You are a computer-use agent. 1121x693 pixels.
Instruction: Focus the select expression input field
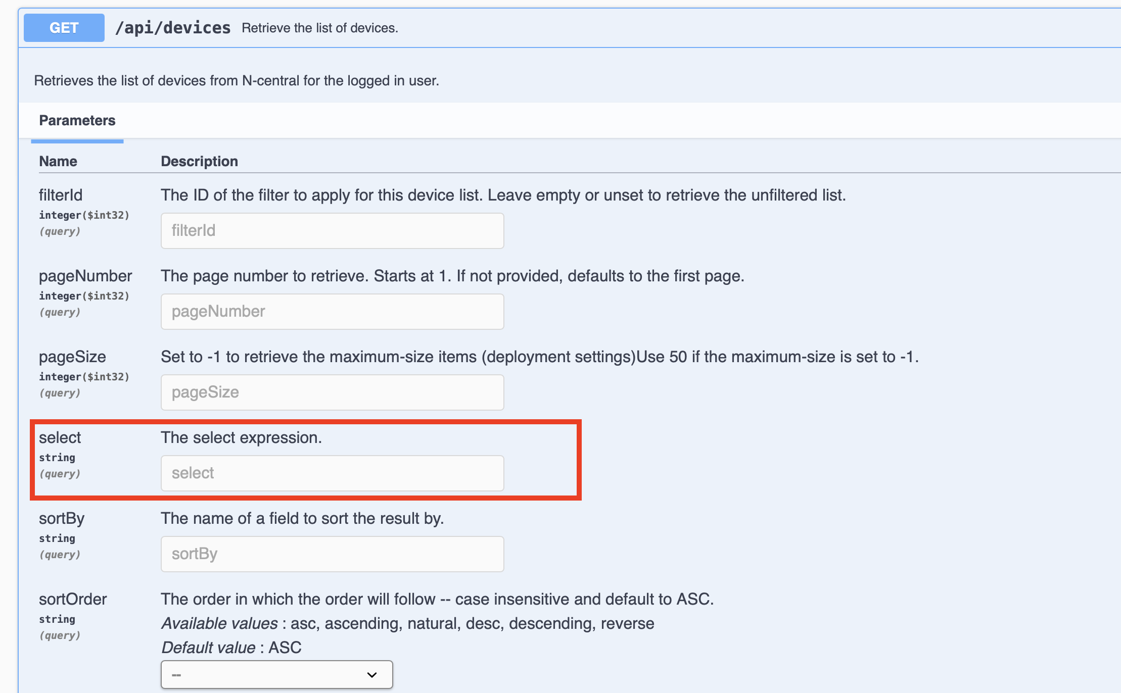[x=333, y=473]
